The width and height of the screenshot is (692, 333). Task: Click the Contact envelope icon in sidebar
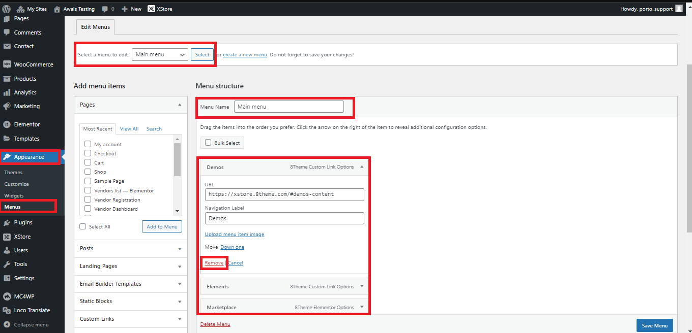(7, 46)
